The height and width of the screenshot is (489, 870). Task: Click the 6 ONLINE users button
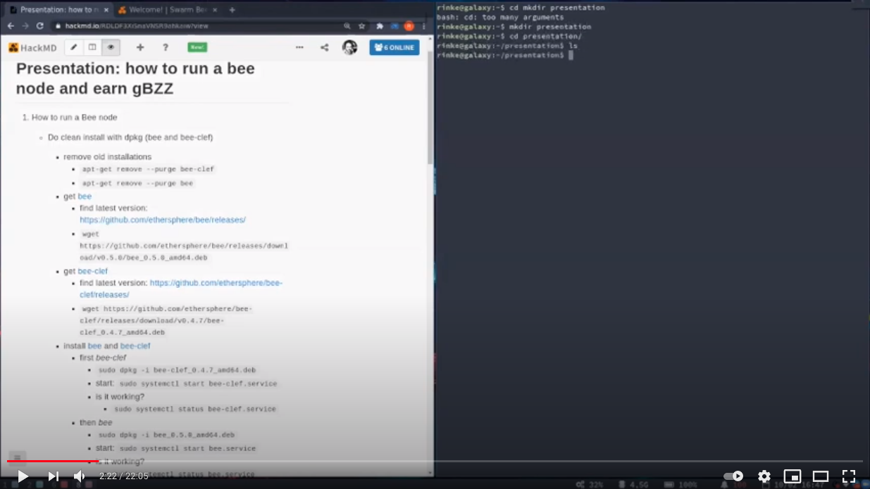[394, 47]
